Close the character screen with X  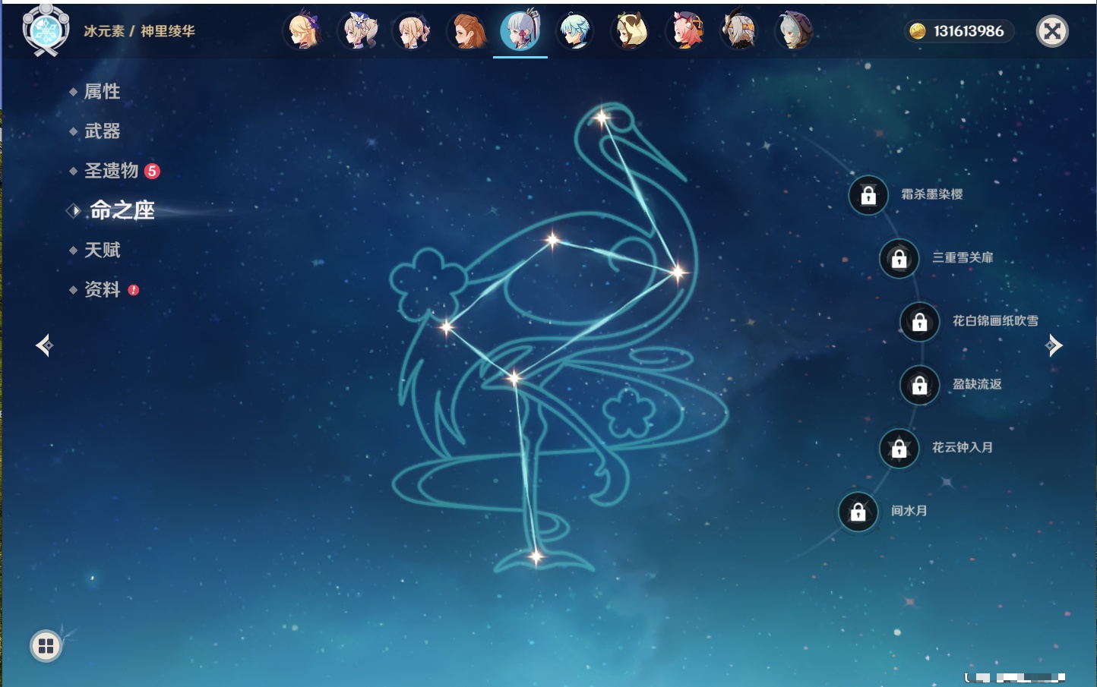point(1052,31)
